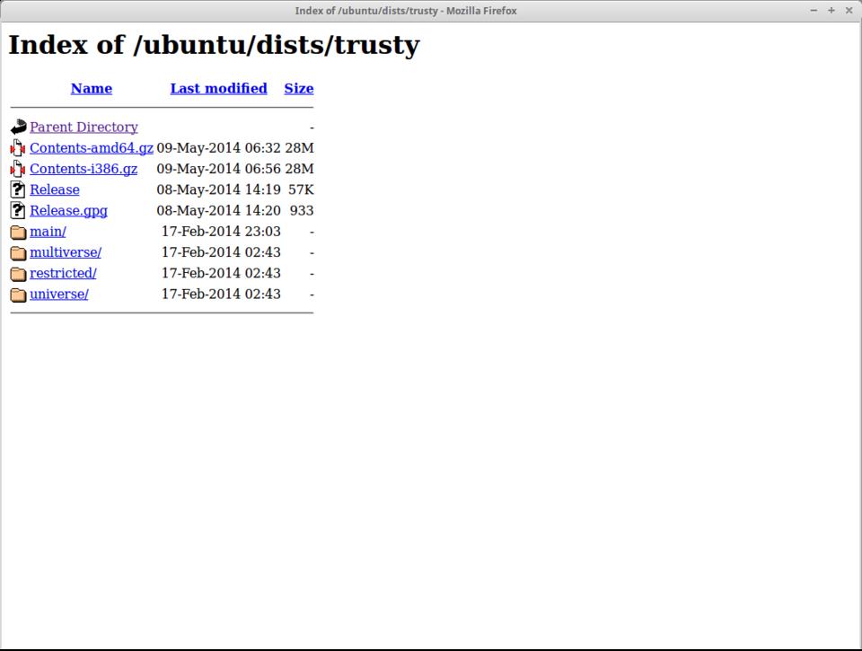Click the 28M size of Contents-i386.gz
This screenshot has height=651, width=862.
(x=299, y=169)
